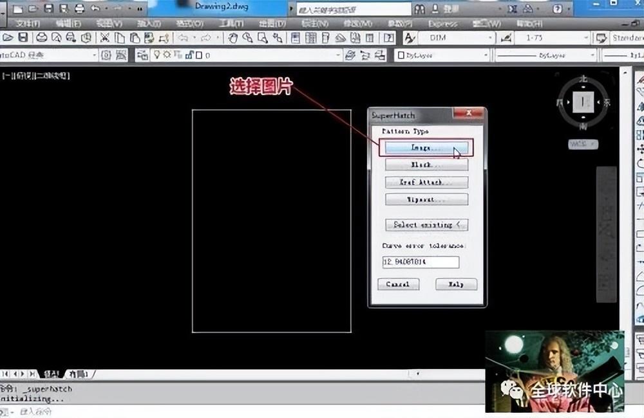The image size is (644, 418).
Task: Open the Express menu
Action: point(442,24)
